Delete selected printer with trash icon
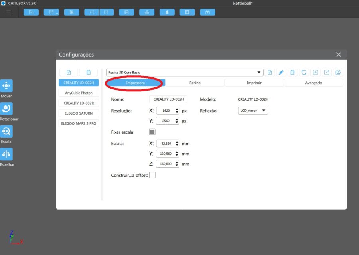This screenshot has width=359, height=255. [89, 72]
